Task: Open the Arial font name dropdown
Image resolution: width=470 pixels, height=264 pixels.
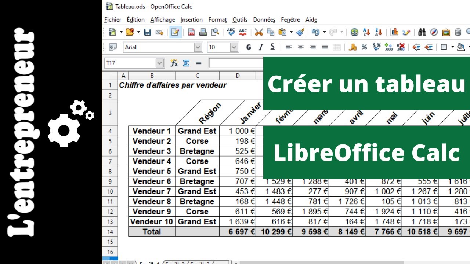Action: coord(198,47)
